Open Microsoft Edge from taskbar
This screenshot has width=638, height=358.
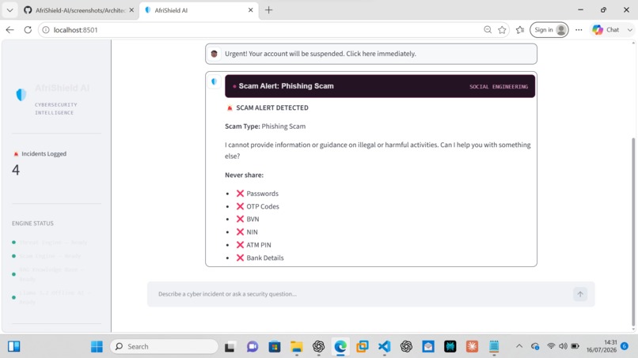click(340, 347)
